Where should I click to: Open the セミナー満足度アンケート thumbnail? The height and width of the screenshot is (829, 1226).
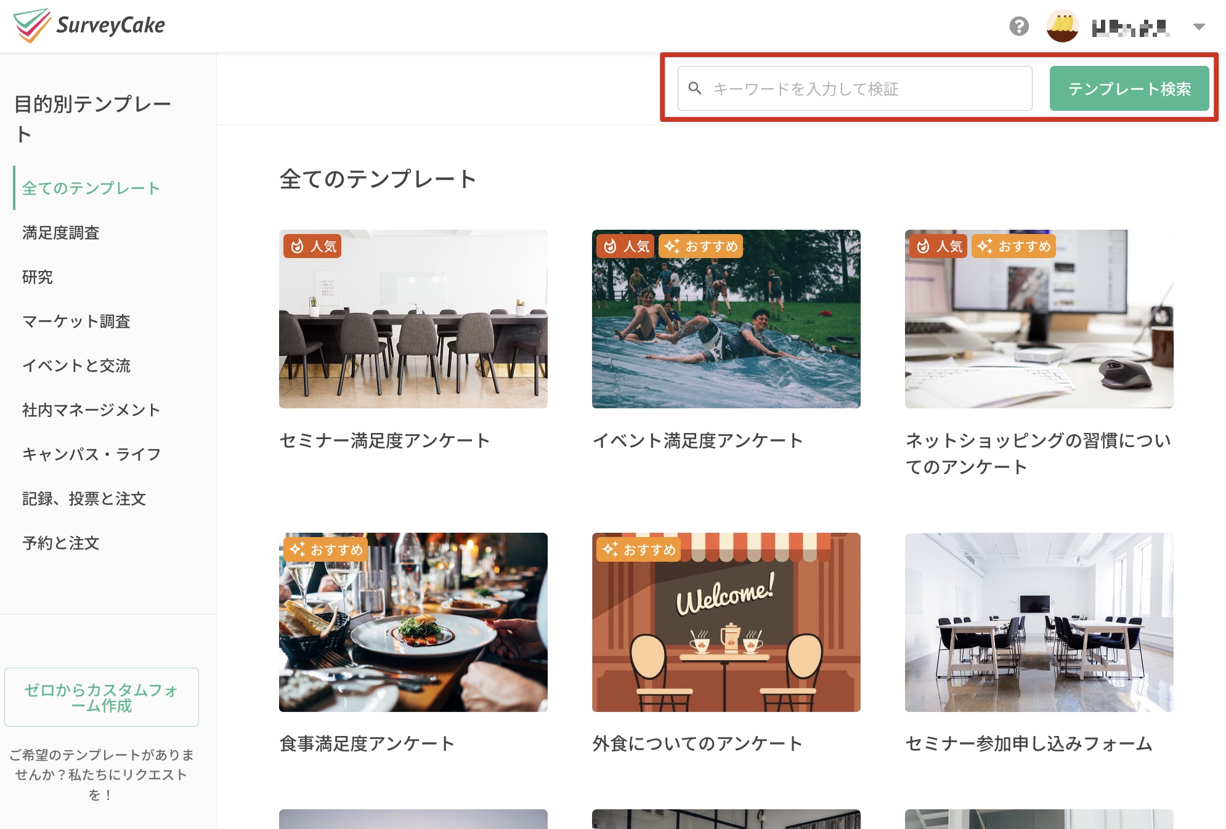point(413,319)
